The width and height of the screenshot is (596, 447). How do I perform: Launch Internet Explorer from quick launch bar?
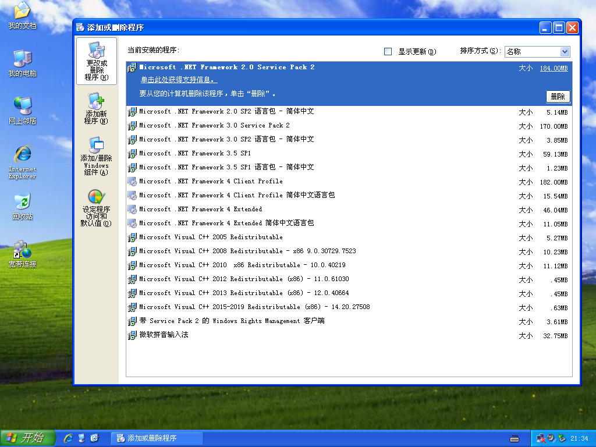69,438
